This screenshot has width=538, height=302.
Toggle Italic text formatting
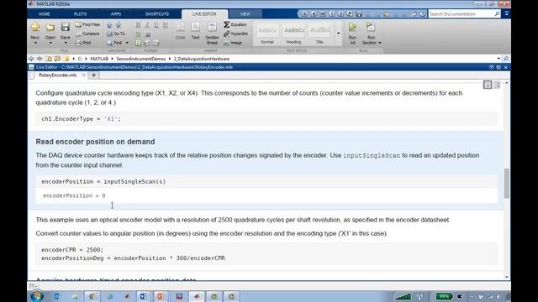coord(147,24)
